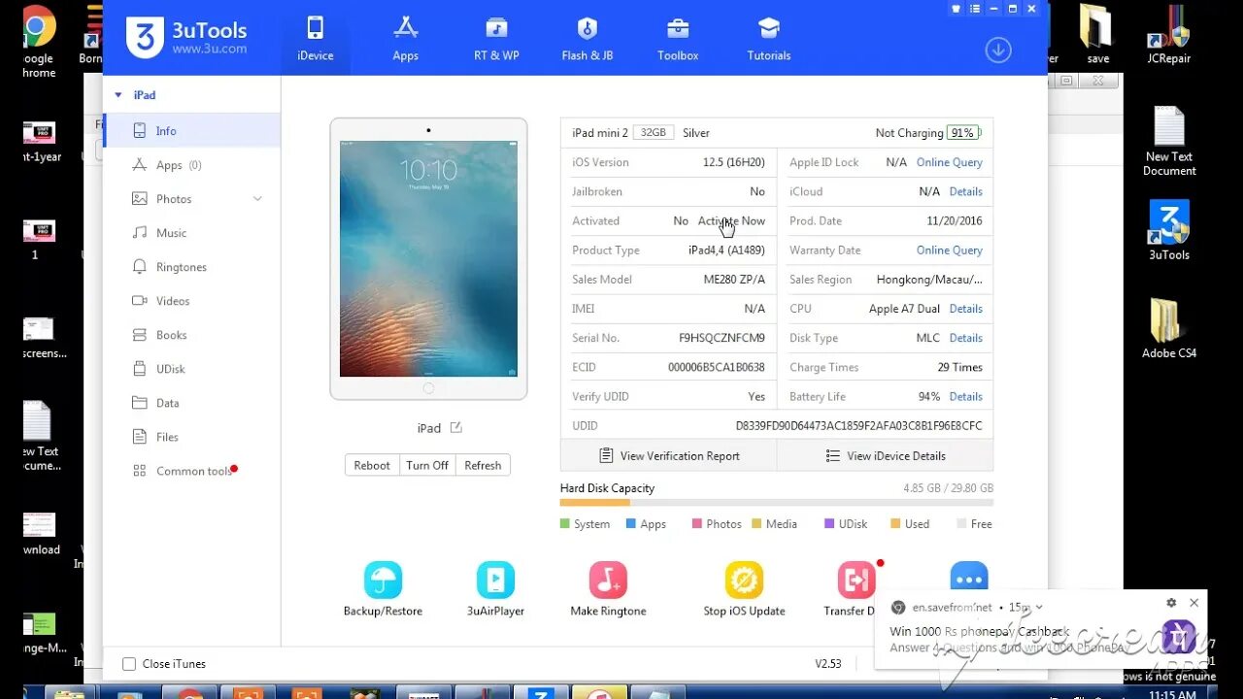Click the System green legend swatch

[x=565, y=523]
